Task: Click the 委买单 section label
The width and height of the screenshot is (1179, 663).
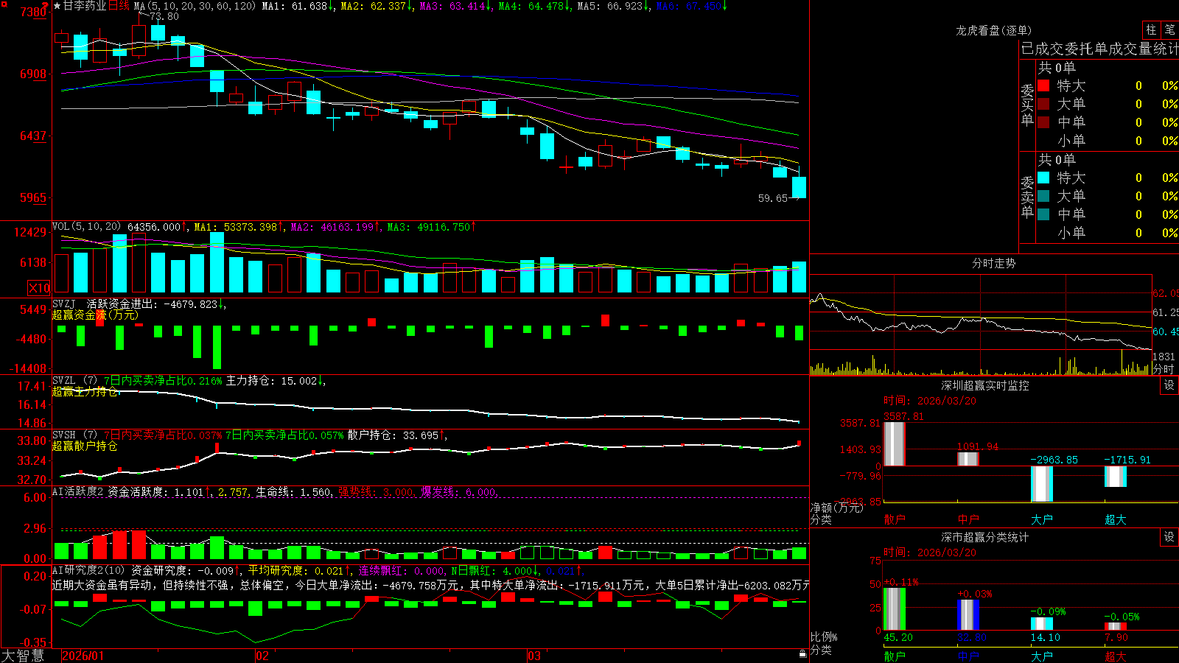Action: pos(1027,105)
